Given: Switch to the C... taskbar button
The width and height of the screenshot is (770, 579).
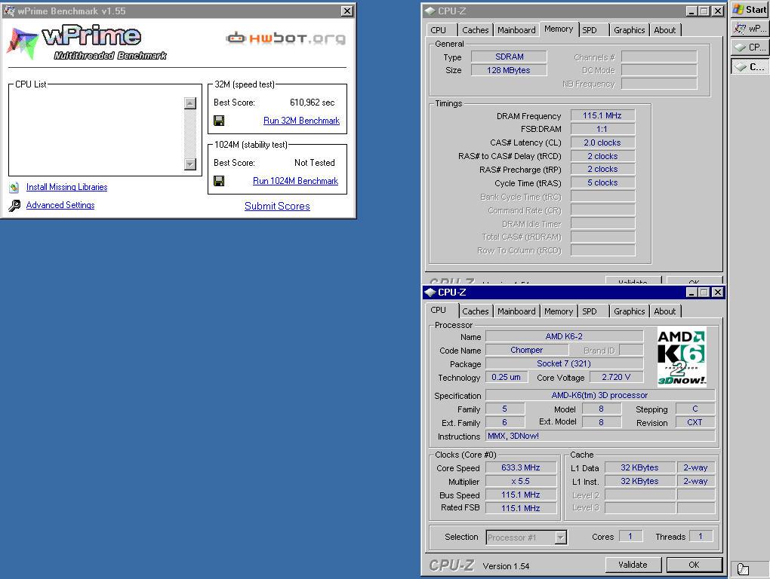Looking at the screenshot, I should (x=750, y=66).
